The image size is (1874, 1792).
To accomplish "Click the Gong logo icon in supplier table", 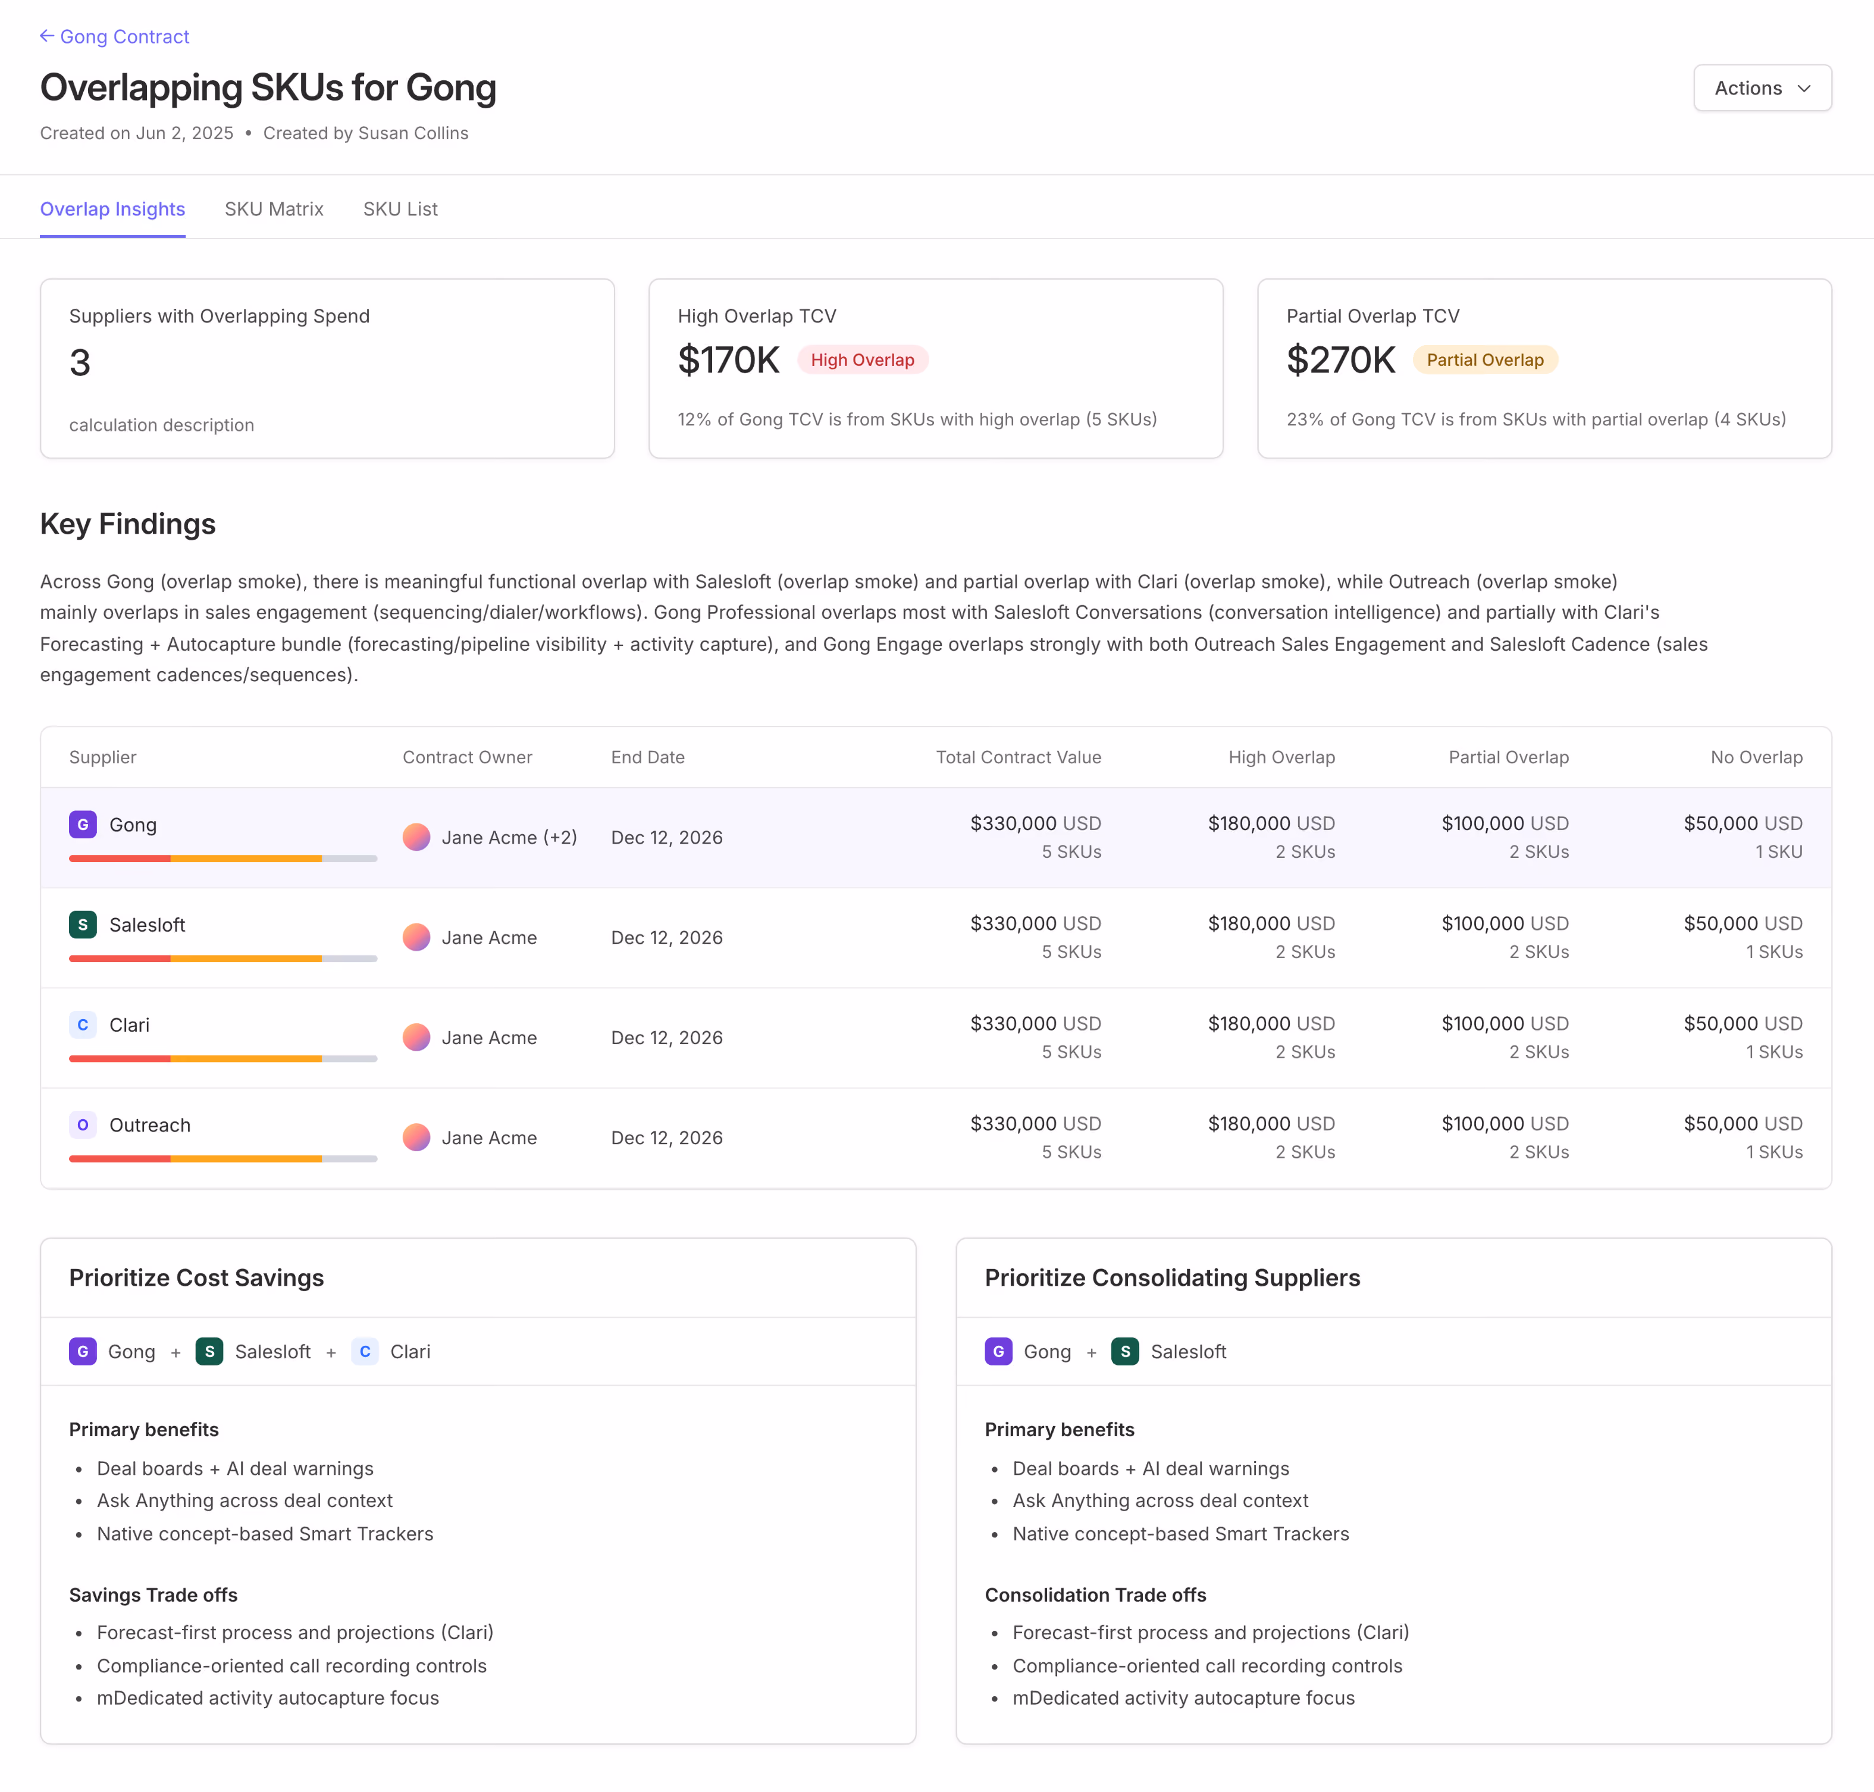I will 83,825.
